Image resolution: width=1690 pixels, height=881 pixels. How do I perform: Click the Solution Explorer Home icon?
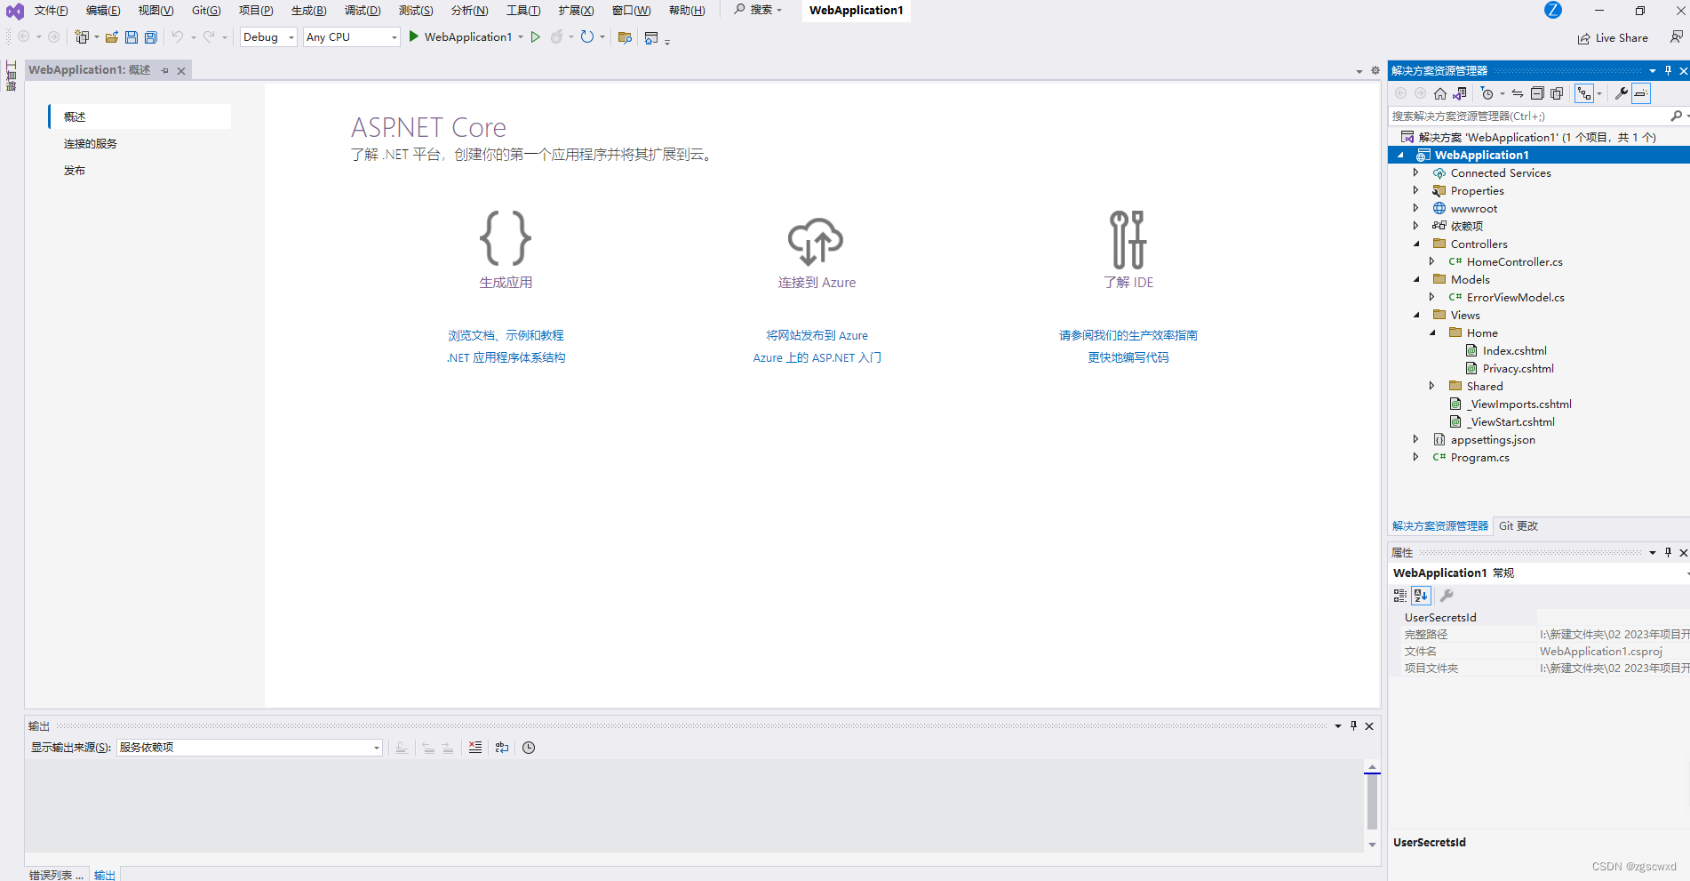(1440, 93)
